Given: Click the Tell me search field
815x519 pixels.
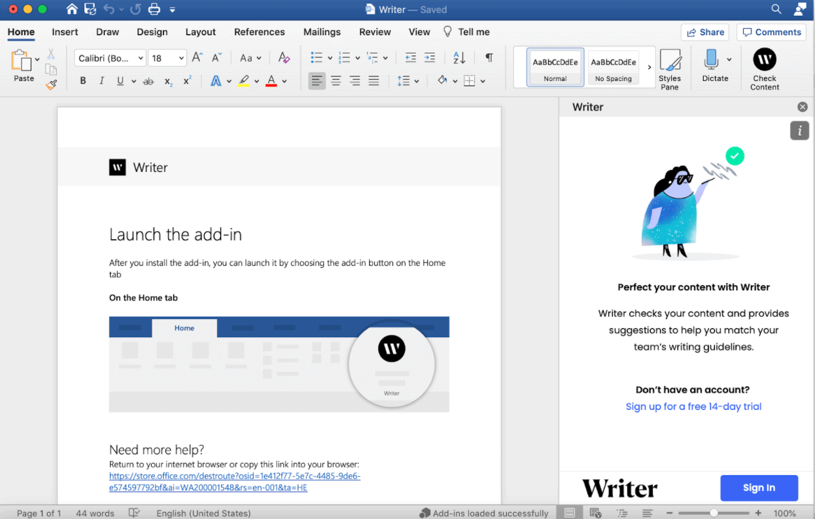Looking at the screenshot, I should click(466, 32).
